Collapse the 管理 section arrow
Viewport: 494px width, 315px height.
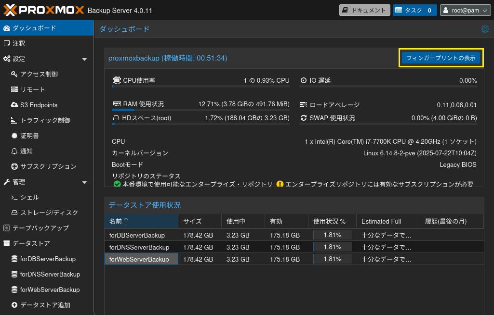pyautogui.click(x=84, y=182)
